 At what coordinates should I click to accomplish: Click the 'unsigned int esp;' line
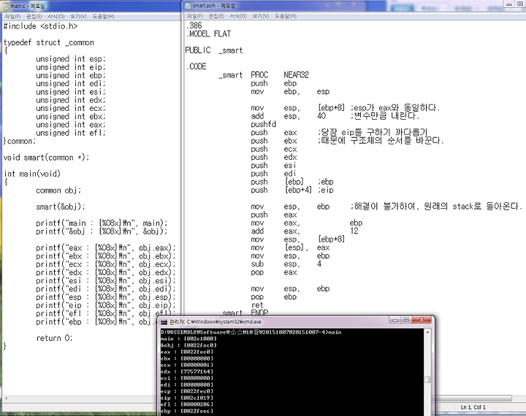click(x=71, y=59)
